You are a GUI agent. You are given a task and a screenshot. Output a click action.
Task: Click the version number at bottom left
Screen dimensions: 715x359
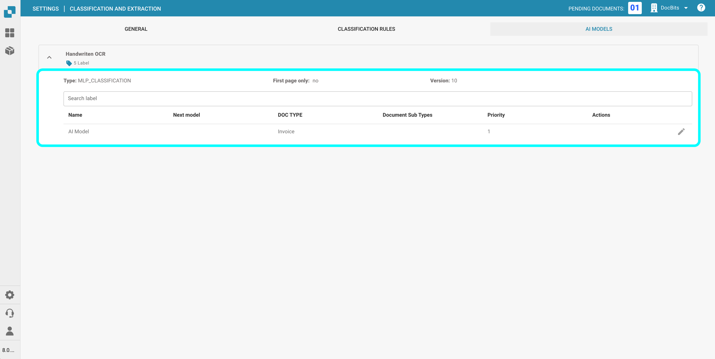[x=8, y=350]
